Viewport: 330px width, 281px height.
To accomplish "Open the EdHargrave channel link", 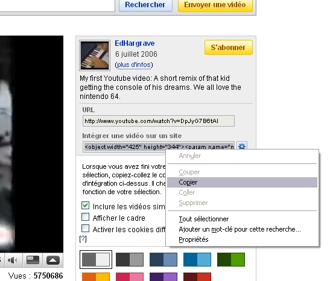I will 135,43.
